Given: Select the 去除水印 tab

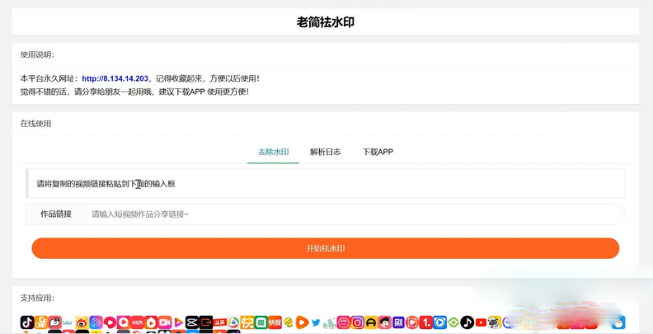Looking at the screenshot, I should (273, 152).
